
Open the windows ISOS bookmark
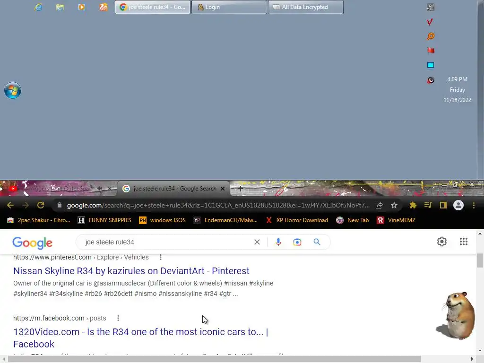coord(163,220)
